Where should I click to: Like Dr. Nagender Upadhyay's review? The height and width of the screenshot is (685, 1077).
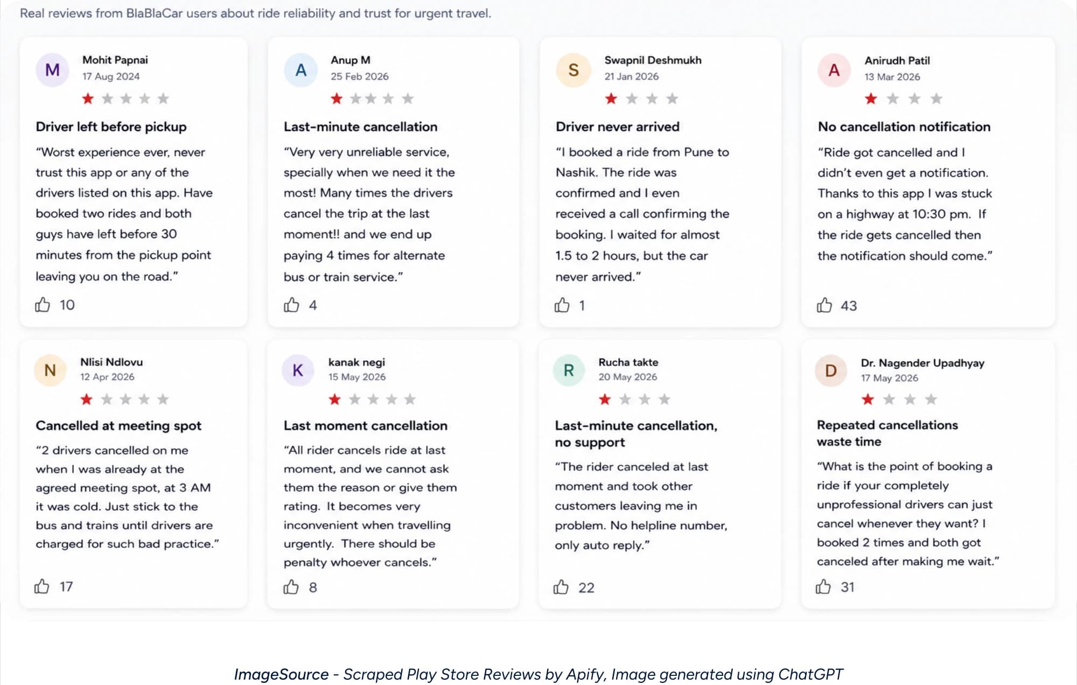tap(823, 586)
